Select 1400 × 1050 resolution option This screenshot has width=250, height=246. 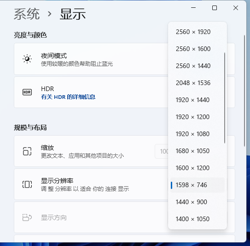click(x=198, y=219)
